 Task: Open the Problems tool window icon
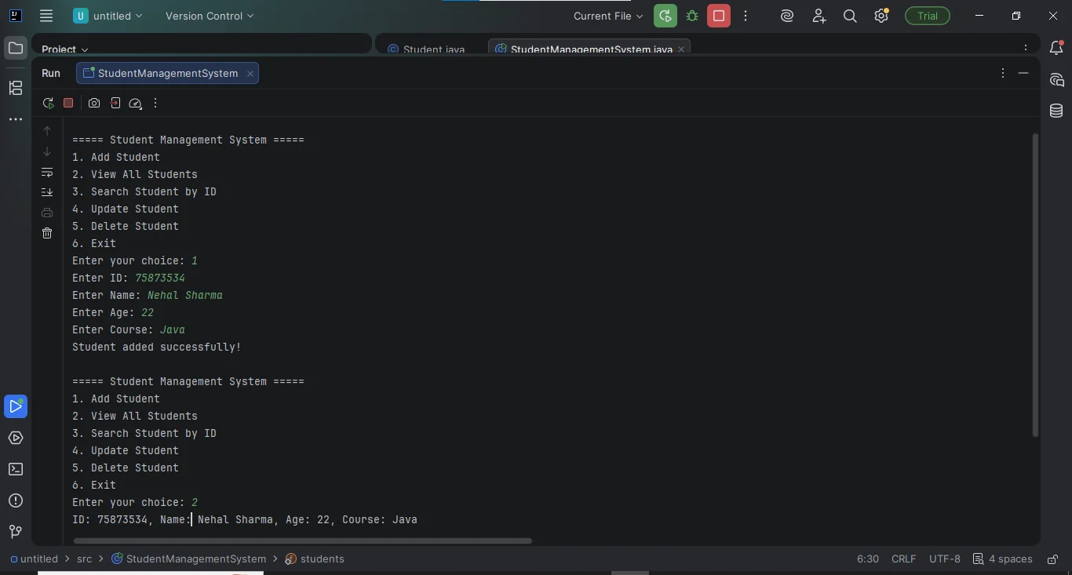(x=16, y=500)
